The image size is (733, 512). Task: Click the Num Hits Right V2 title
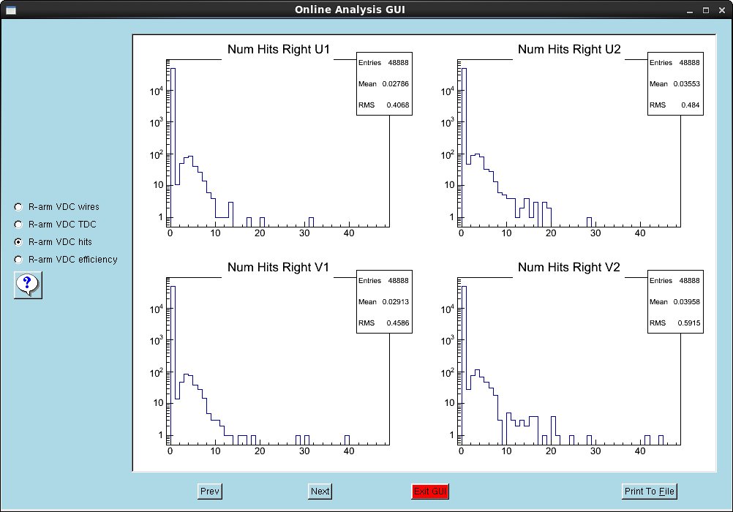[x=569, y=268]
